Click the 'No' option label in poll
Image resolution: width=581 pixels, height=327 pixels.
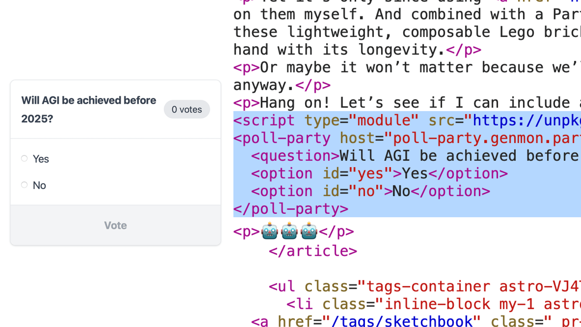pyautogui.click(x=39, y=185)
